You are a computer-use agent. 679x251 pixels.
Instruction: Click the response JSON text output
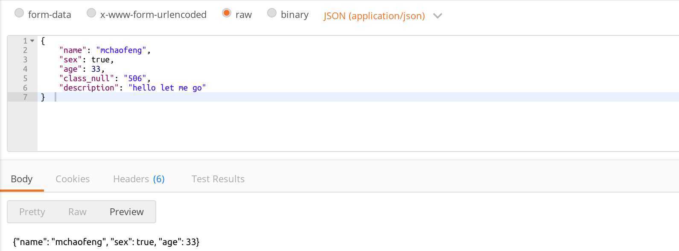tap(106, 242)
